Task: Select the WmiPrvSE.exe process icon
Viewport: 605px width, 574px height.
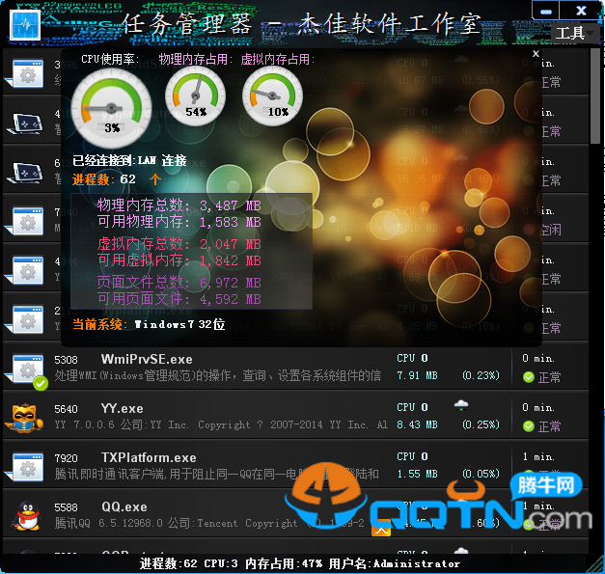Action: tap(24, 369)
